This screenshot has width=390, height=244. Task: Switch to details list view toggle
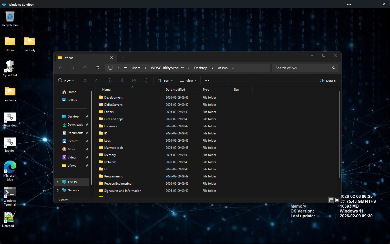point(331,200)
